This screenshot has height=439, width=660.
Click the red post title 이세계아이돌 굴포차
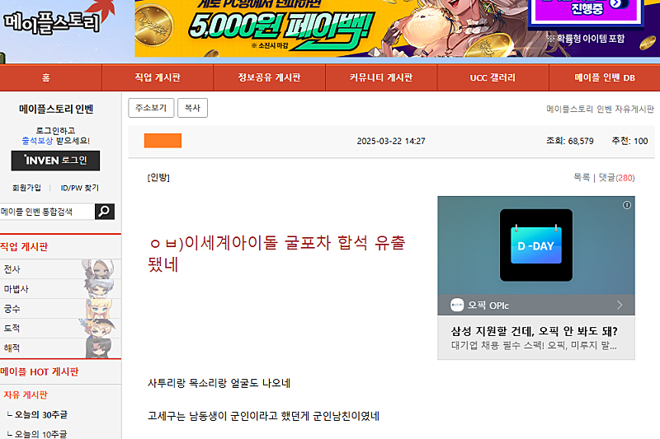tap(276, 254)
